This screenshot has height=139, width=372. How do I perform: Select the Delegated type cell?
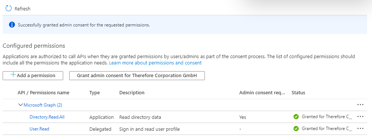(100, 129)
